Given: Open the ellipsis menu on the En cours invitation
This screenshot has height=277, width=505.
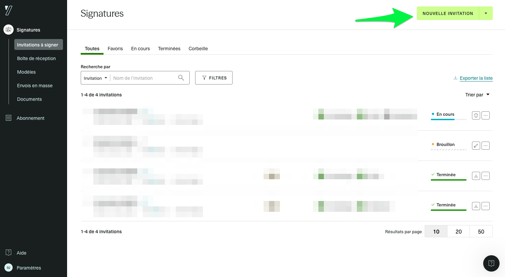Looking at the screenshot, I should 486,115.
